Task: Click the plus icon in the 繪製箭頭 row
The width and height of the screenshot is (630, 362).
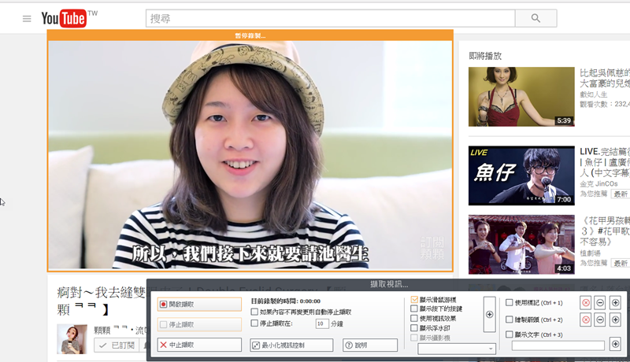Action: click(x=615, y=320)
